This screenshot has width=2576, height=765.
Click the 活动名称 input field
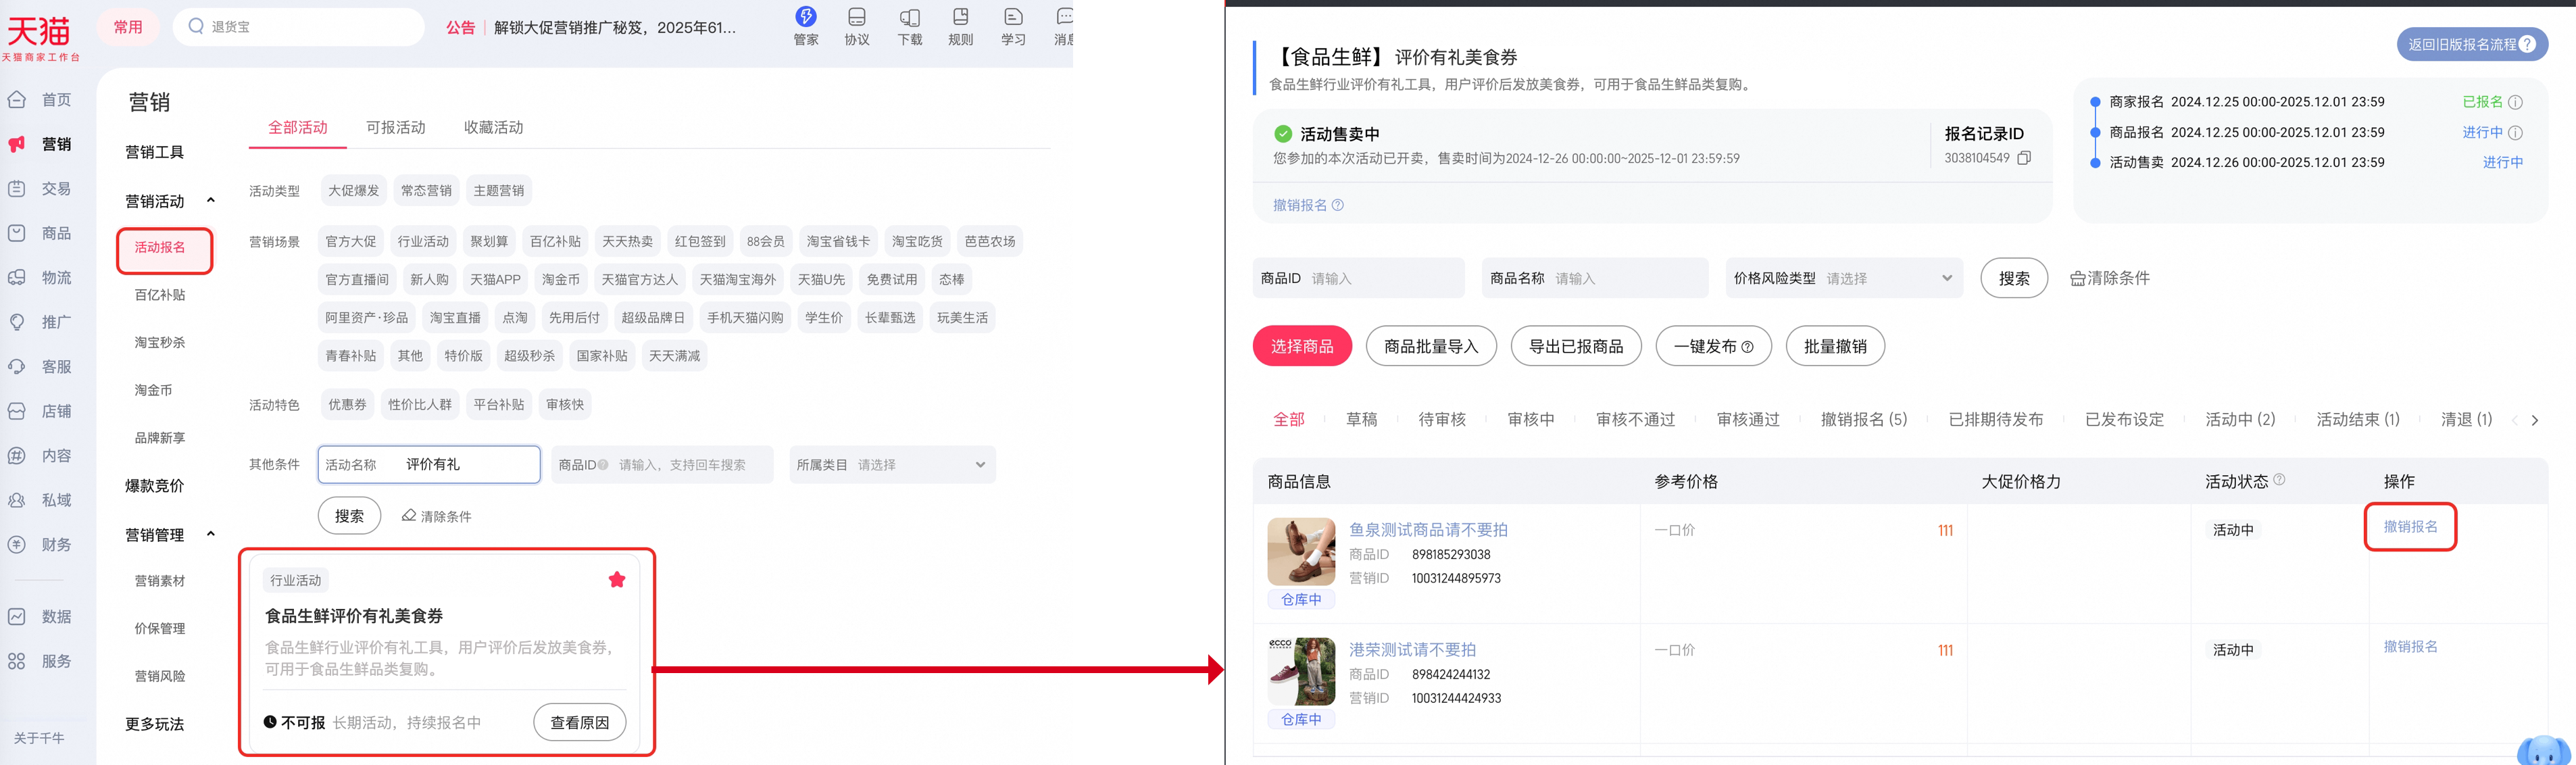pos(429,465)
